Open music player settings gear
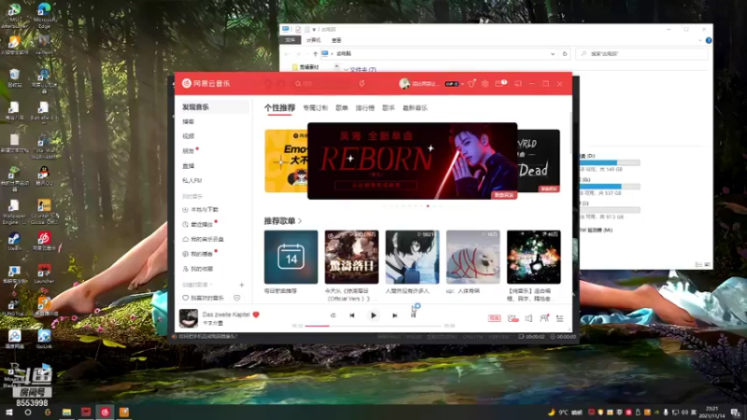Image resolution: width=747 pixels, height=420 pixels. click(485, 84)
